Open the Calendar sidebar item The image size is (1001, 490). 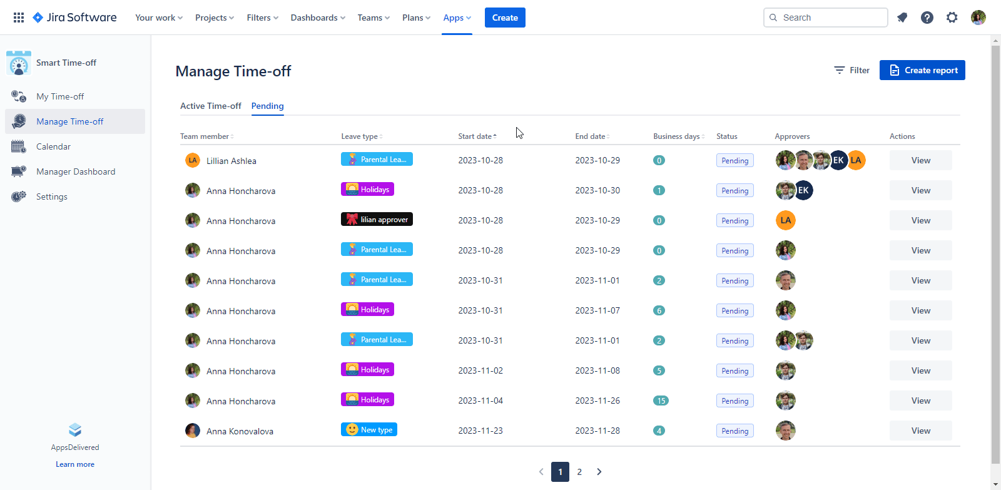coord(53,146)
